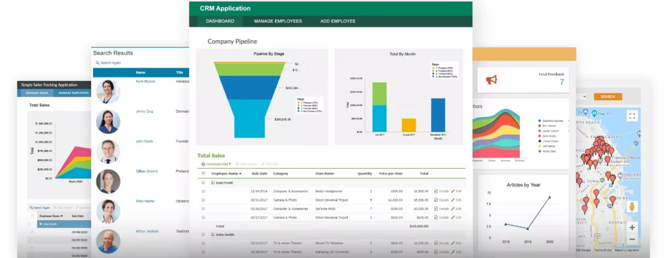Click the megaphone feedback icon

(x=491, y=79)
